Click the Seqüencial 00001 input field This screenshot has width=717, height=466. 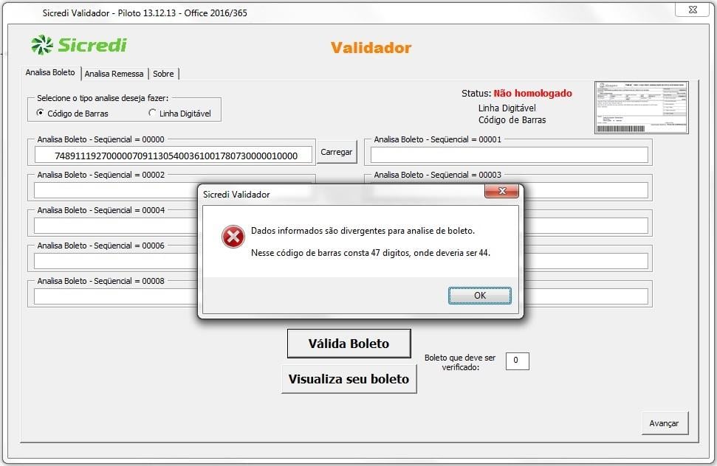(x=510, y=155)
